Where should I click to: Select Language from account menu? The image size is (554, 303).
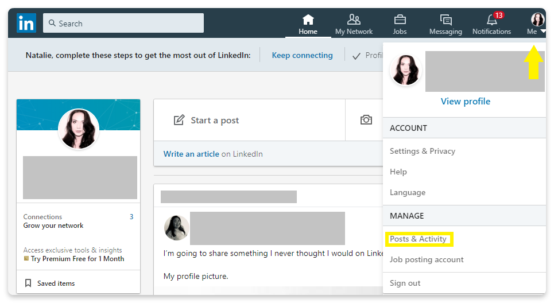coord(408,192)
